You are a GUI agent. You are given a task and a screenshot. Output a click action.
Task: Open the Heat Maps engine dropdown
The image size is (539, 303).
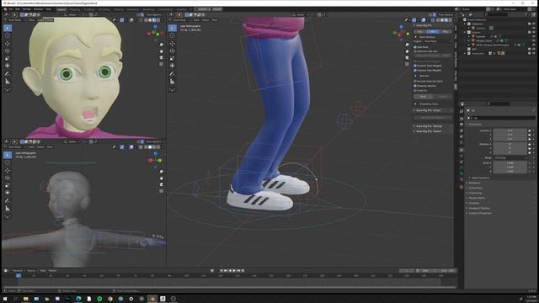coord(437,41)
